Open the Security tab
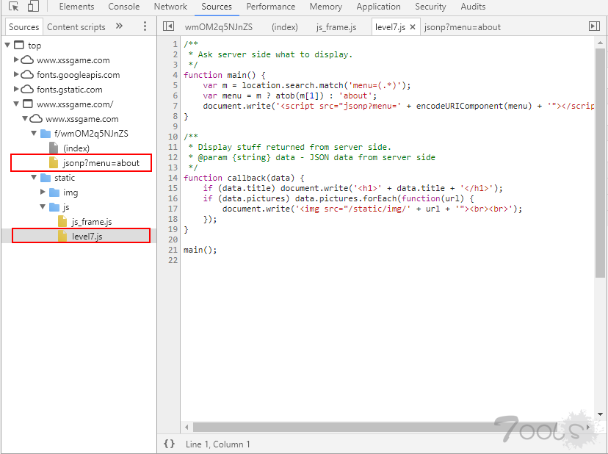 tap(430, 7)
